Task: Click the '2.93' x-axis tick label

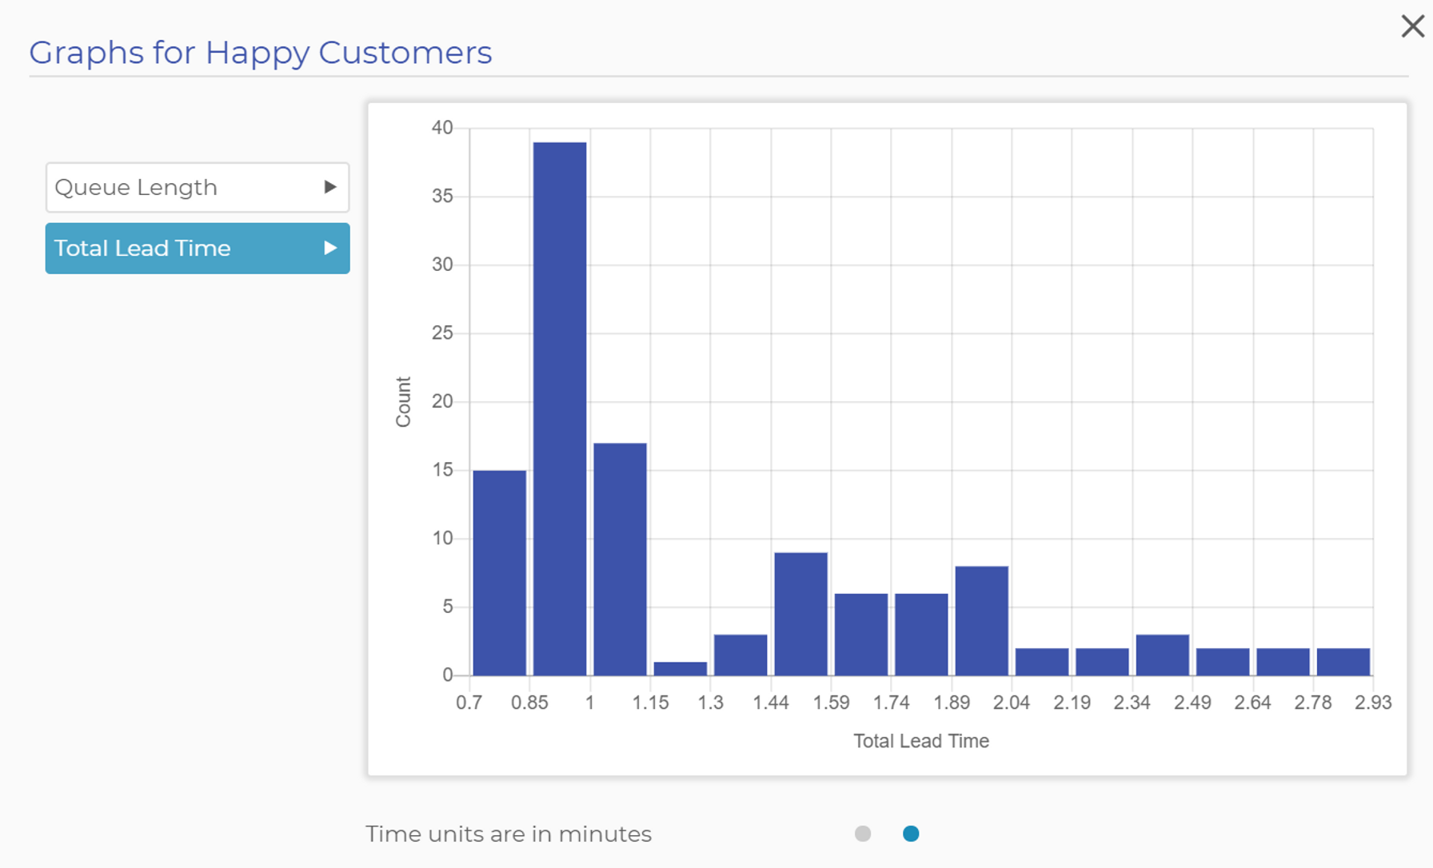Action: point(1373,703)
